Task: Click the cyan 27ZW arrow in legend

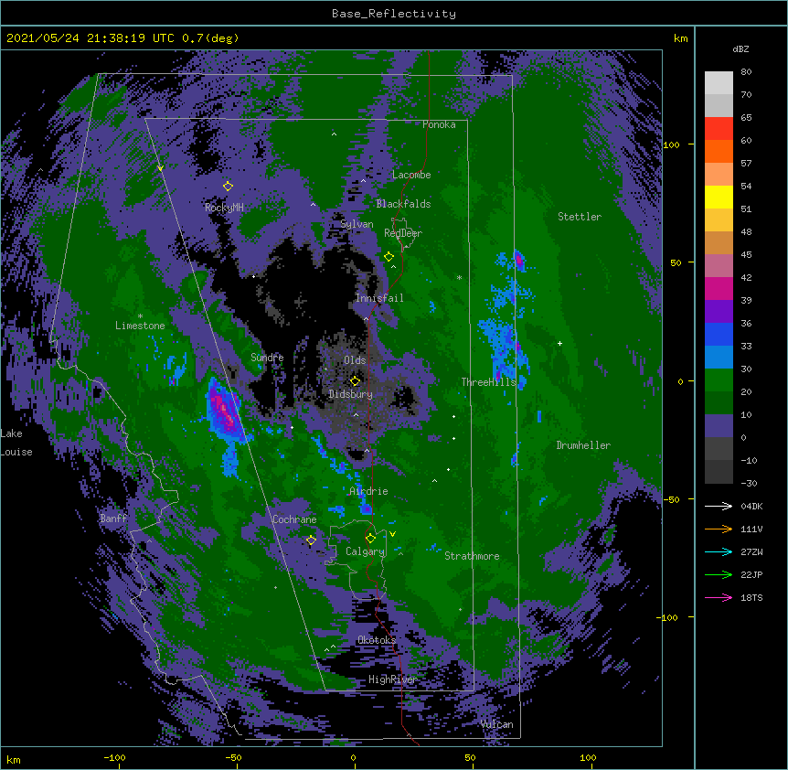Action: coord(719,551)
